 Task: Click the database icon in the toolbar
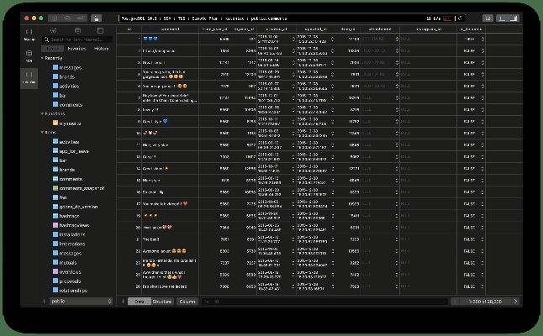pyautogui.click(x=98, y=17)
